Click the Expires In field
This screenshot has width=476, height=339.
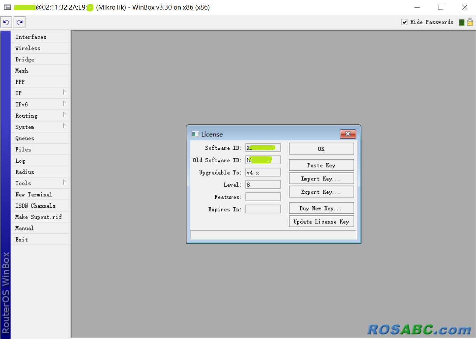263,209
